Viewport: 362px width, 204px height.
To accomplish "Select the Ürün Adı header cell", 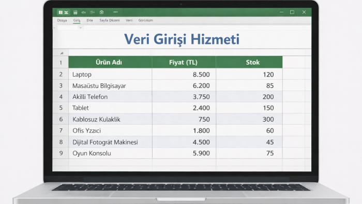I will (110, 62).
